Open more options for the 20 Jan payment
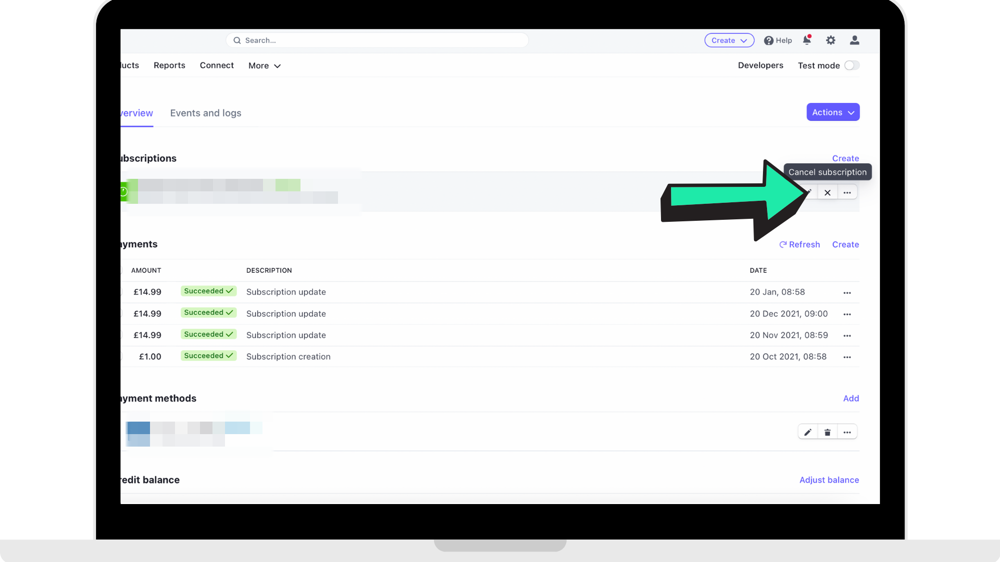The width and height of the screenshot is (1000, 562). point(847,293)
